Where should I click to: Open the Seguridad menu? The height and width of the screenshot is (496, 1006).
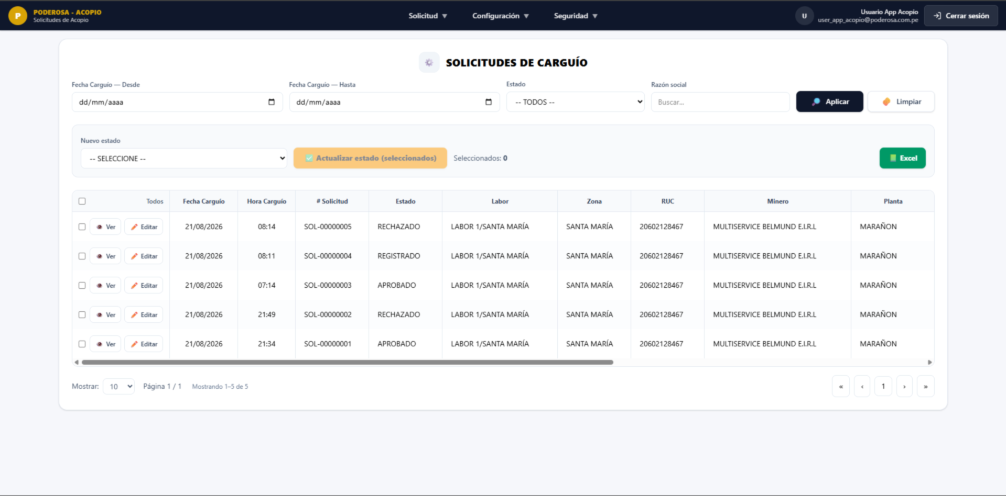pos(576,16)
